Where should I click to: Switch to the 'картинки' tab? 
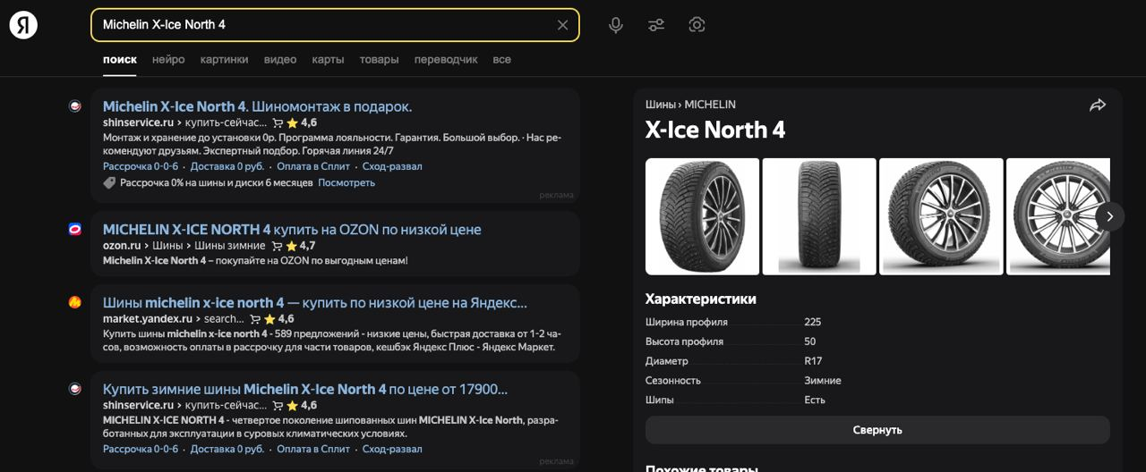(225, 60)
